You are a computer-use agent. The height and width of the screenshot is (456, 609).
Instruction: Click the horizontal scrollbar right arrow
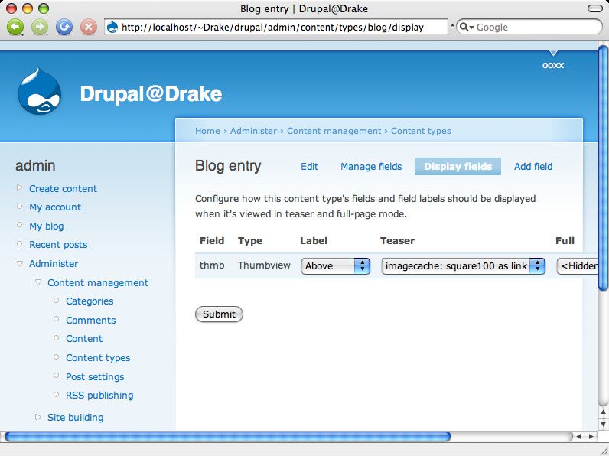[x=591, y=437]
